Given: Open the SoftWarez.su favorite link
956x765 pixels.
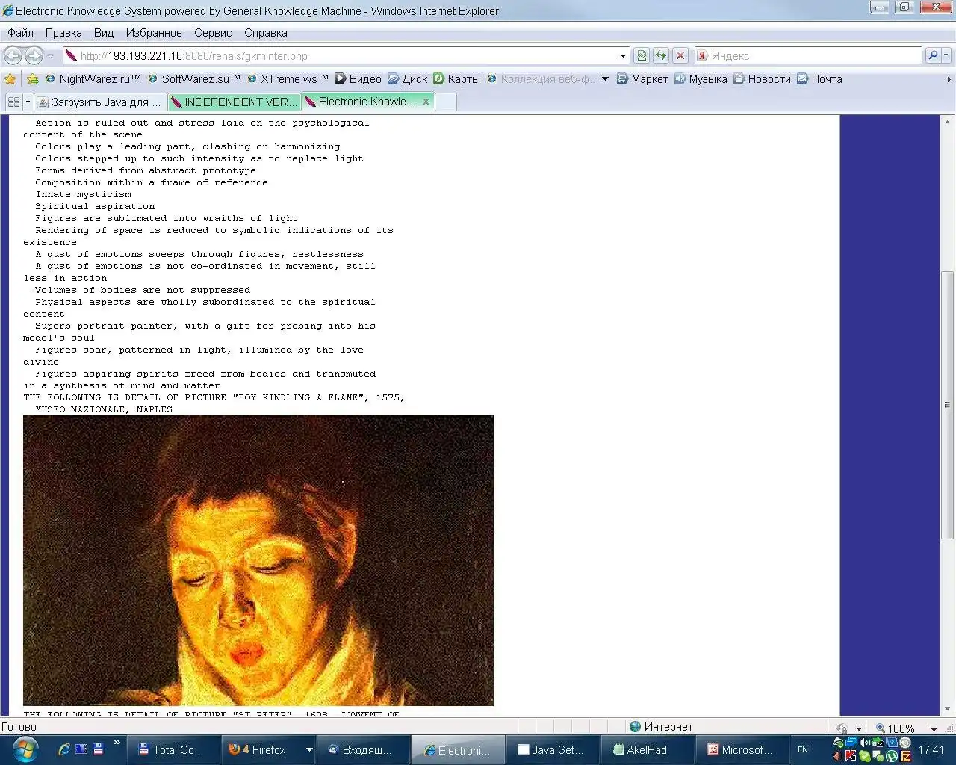Looking at the screenshot, I should 194,78.
